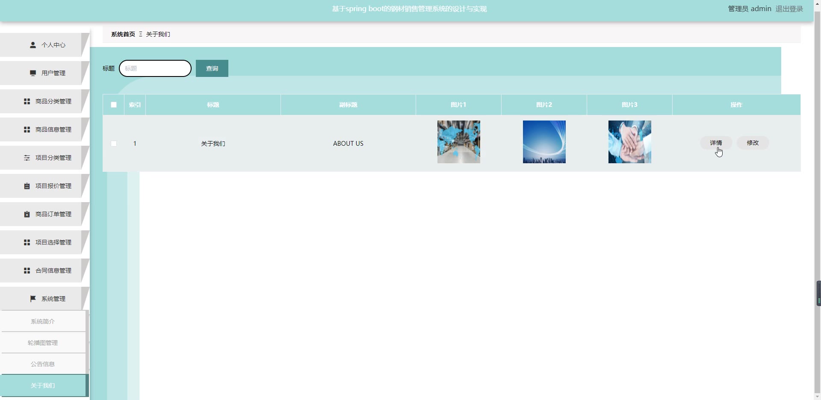Click the clipboard icon beside 商品订单管理

point(27,214)
